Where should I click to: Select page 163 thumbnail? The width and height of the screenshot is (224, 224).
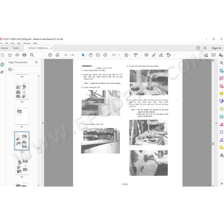point(22,166)
